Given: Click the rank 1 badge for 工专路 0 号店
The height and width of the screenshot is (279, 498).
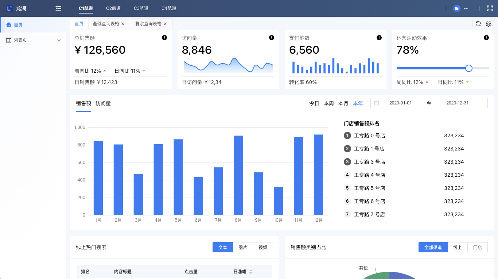Looking at the screenshot, I should coord(347,135).
